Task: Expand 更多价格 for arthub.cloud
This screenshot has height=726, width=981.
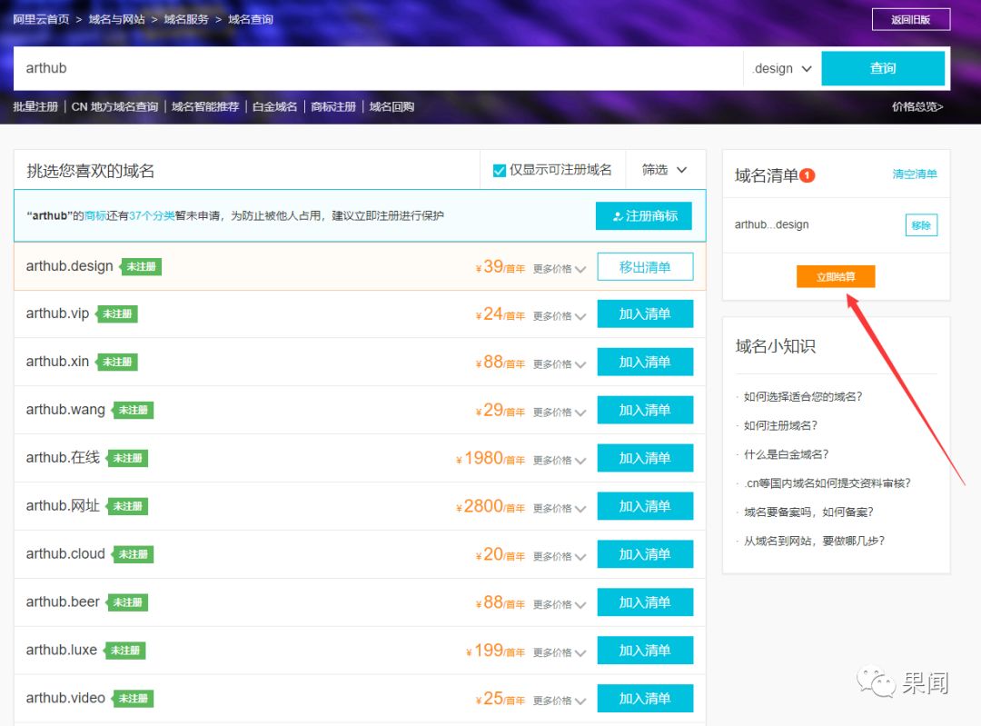Action: [x=560, y=556]
